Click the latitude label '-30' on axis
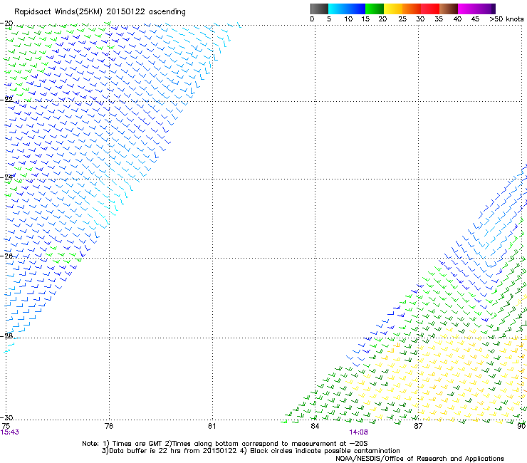Viewport: 527px width, 463px height. 6,417
